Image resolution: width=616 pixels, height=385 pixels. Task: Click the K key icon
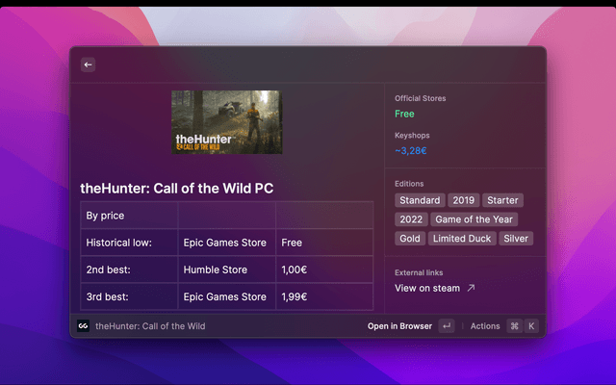pyautogui.click(x=531, y=326)
